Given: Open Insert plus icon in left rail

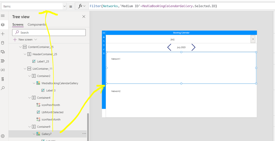Looking at the screenshot, I should point(3,34).
